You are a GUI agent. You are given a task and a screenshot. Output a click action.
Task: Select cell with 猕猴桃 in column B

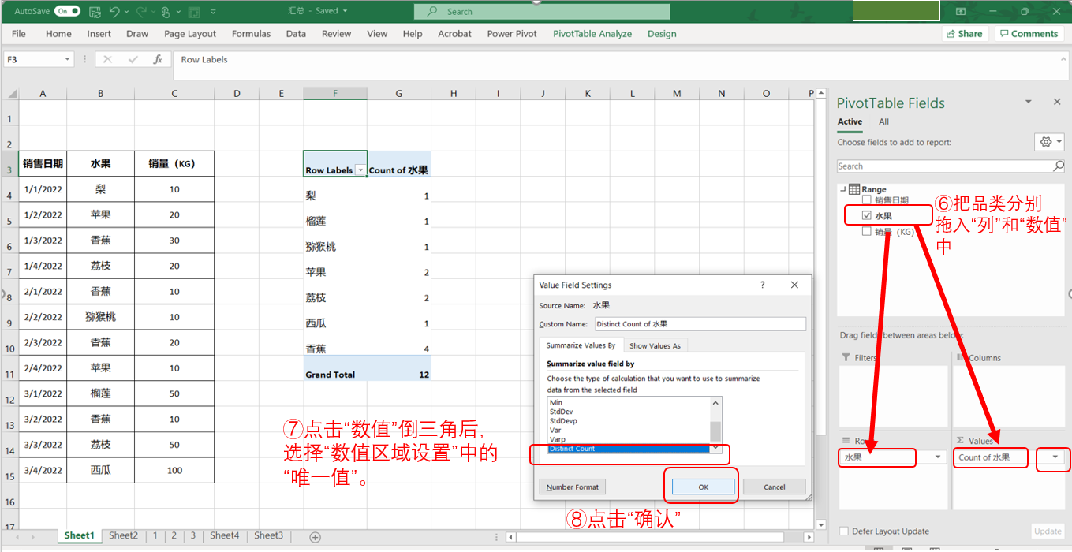(101, 317)
